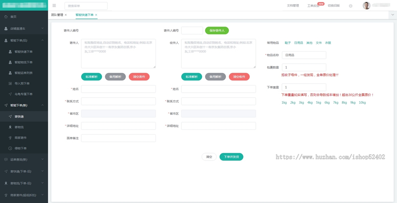Viewport: 397px width, 203px height.
Task: Click the 保存寄件人 button
Action: coord(217,30)
